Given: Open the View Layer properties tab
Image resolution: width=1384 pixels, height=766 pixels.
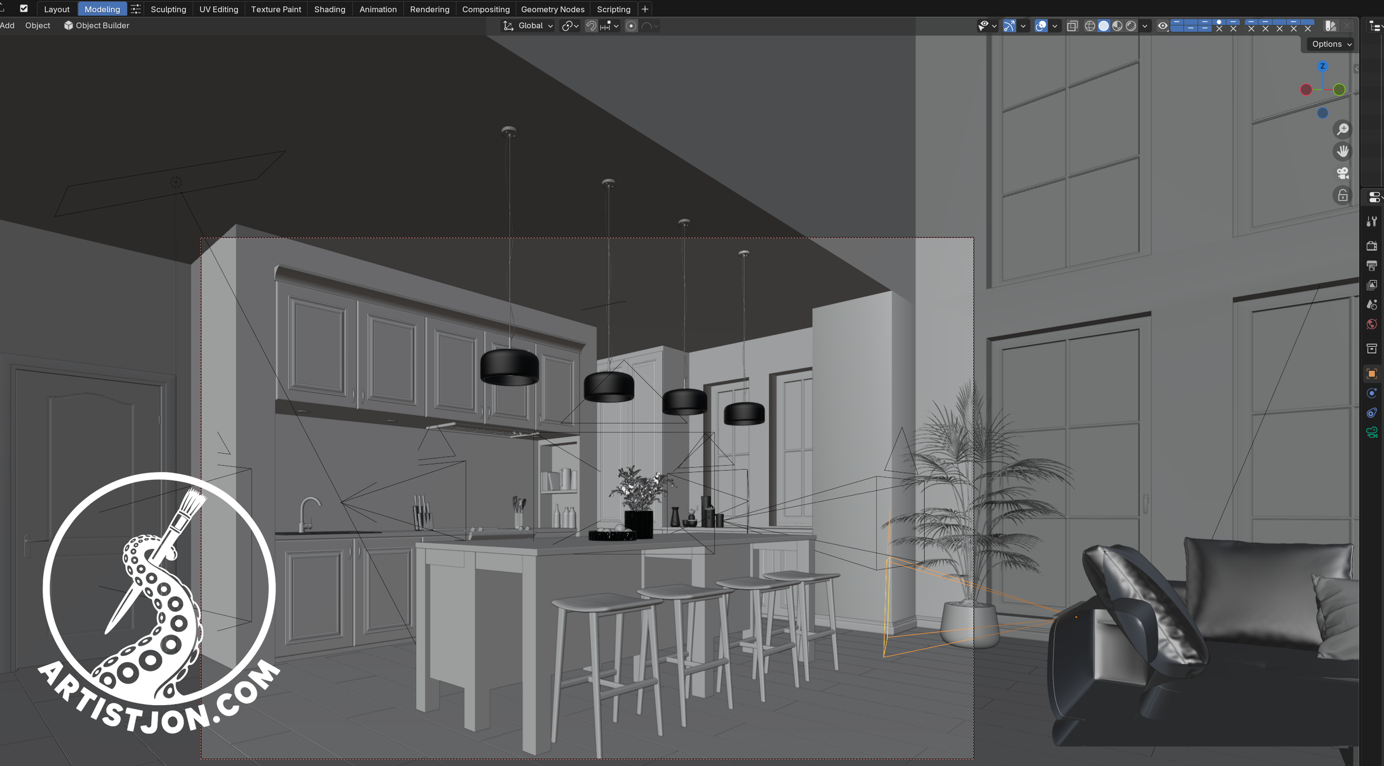Looking at the screenshot, I should click(1372, 285).
